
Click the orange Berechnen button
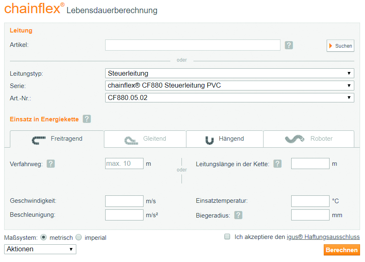(341, 250)
